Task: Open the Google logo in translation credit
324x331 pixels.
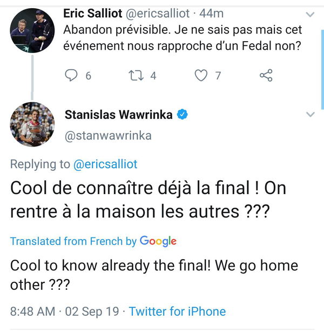Action: point(158,241)
